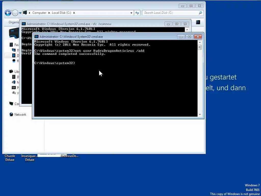
Task: Select Network in Explorer navigation pane
Action: (20, 115)
